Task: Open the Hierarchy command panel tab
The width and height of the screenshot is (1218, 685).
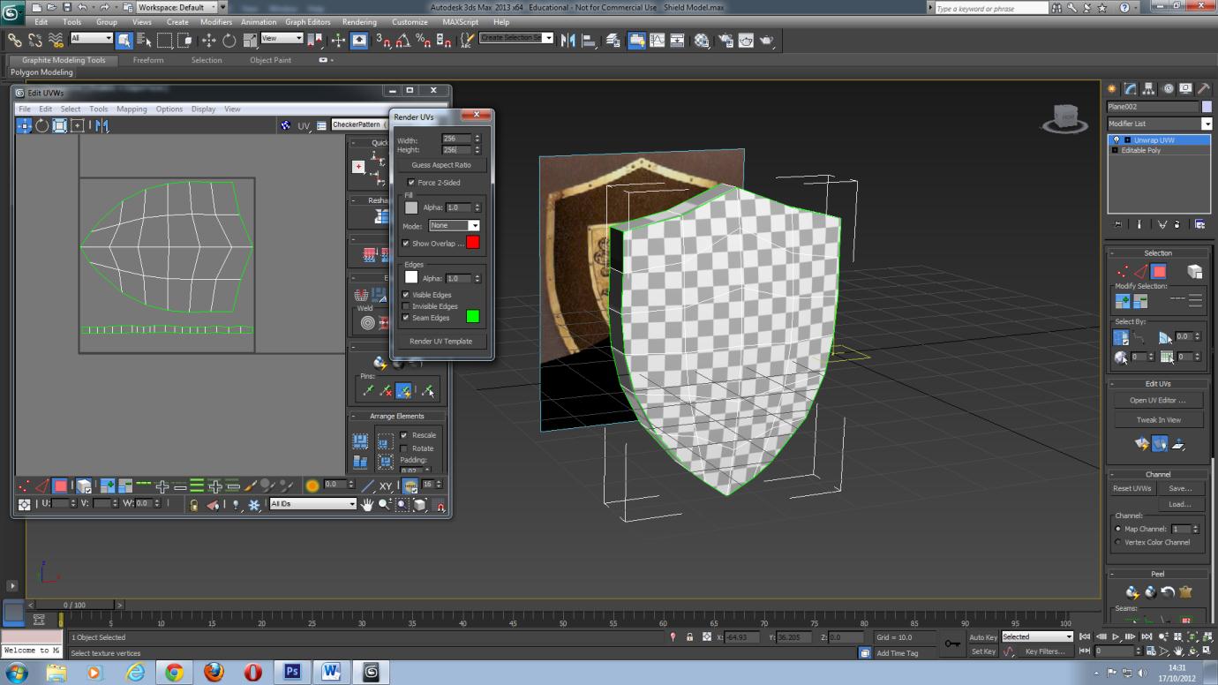Action: pyautogui.click(x=1148, y=89)
